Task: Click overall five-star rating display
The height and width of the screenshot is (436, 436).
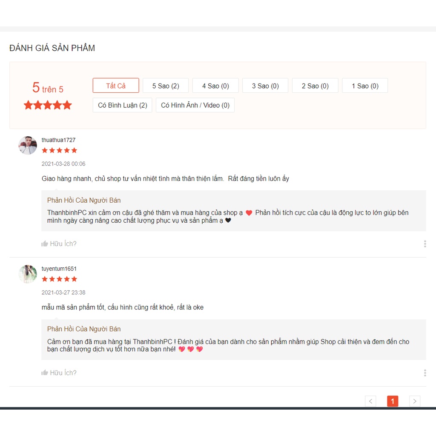Action: (x=48, y=105)
